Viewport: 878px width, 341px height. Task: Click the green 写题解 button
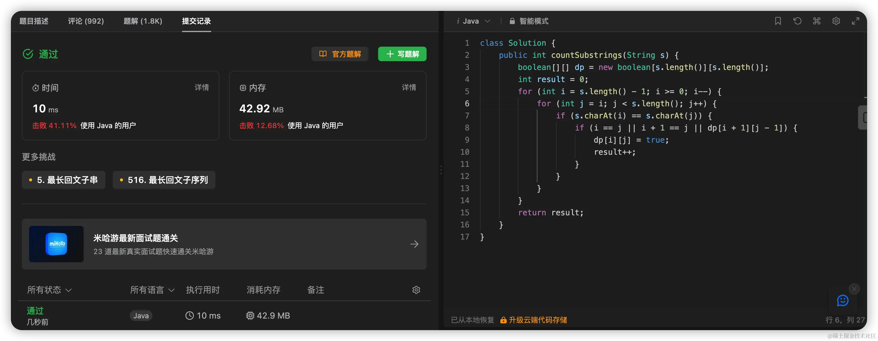[x=402, y=54]
